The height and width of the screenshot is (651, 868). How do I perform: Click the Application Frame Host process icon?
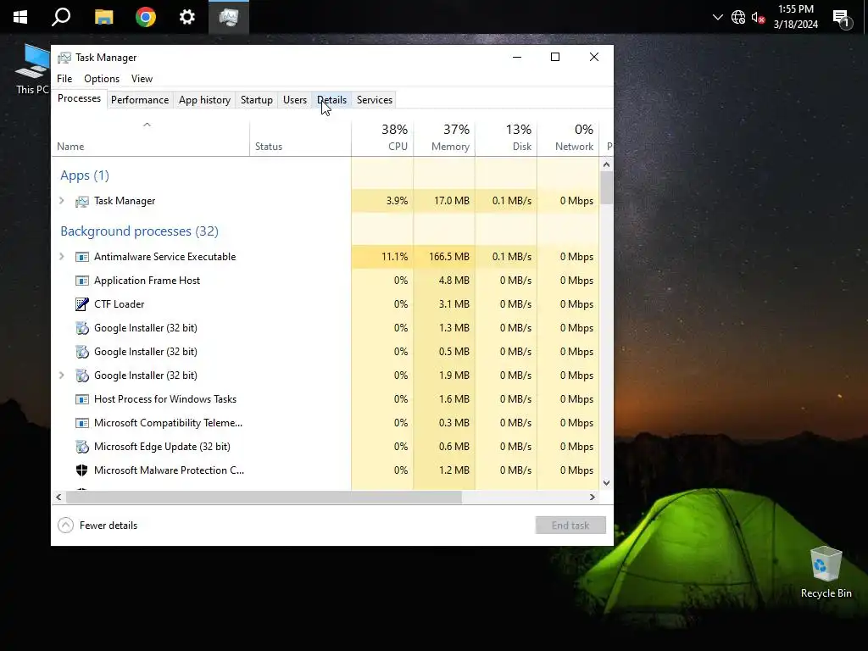(82, 281)
